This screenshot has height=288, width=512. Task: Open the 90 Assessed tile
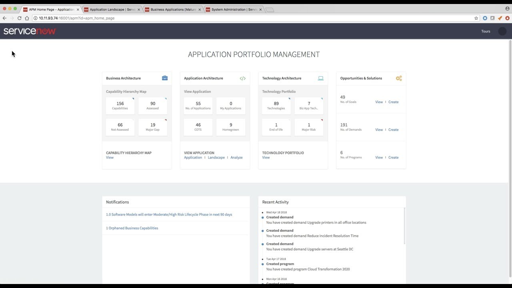(153, 106)
